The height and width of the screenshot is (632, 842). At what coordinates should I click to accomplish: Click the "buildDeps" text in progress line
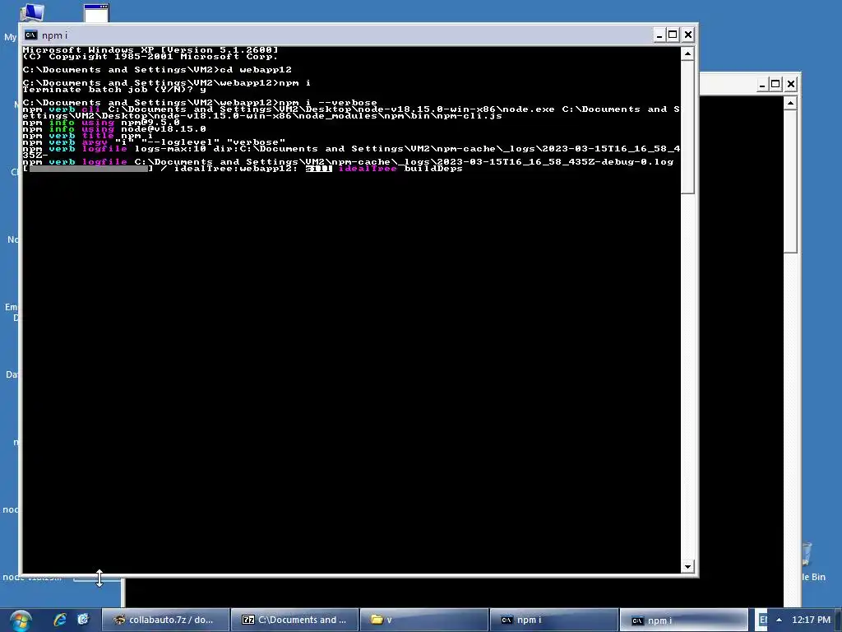[x=433, y=169]
